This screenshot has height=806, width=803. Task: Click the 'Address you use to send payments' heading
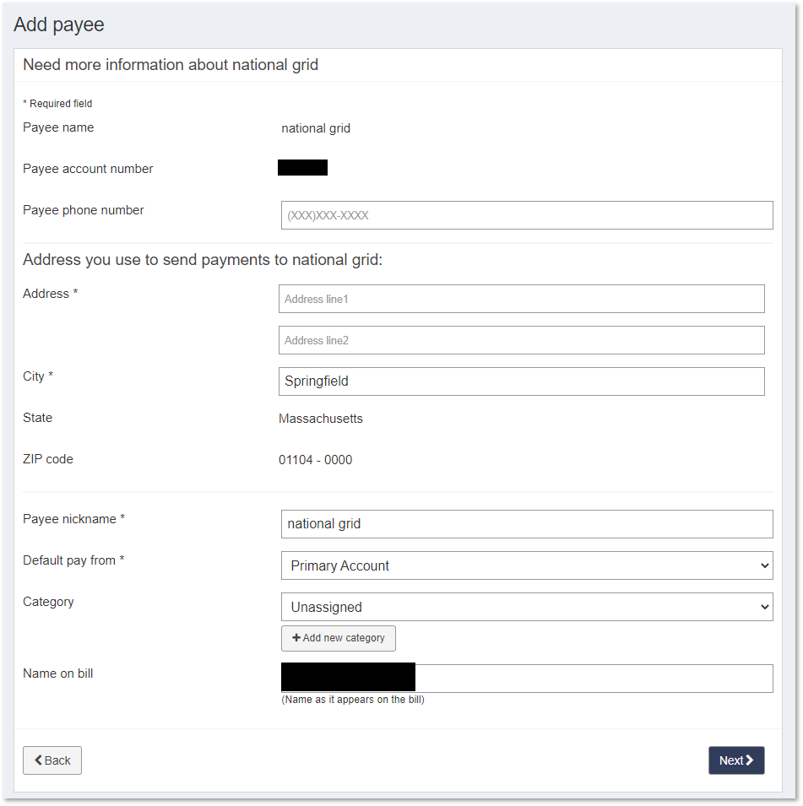coord(203,260)
